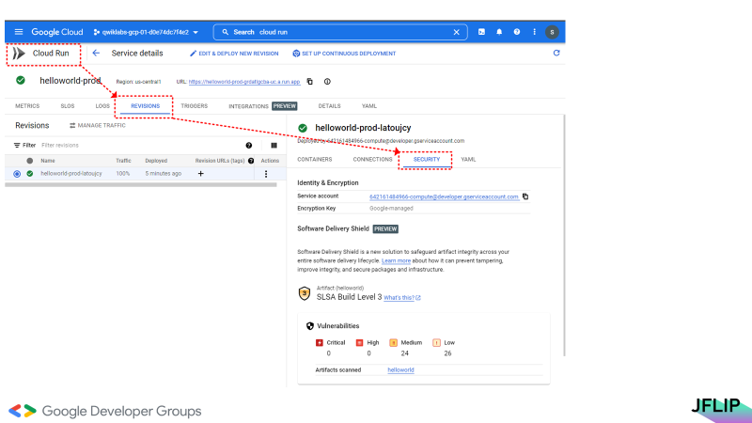Open the revision panel YAML tab
The width and height of the screenshot is (752, 423).
point(468,159)
